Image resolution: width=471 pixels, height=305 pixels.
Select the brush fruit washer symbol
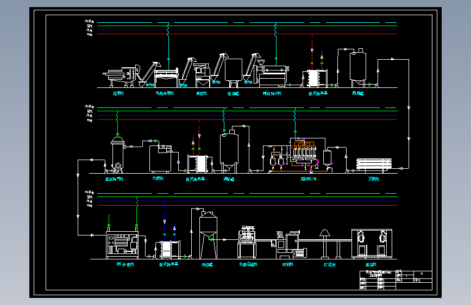pos(166,78)
